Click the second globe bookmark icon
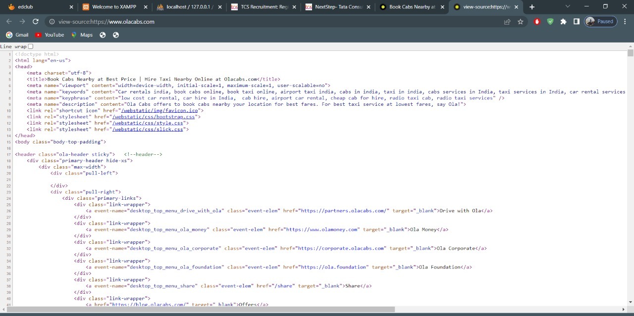Screen dimensions: 634x316 point(116,35)
